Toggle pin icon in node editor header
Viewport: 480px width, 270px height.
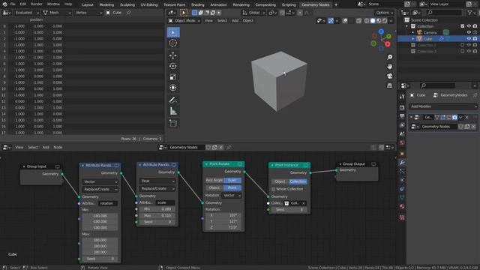(x=229, y=147)
